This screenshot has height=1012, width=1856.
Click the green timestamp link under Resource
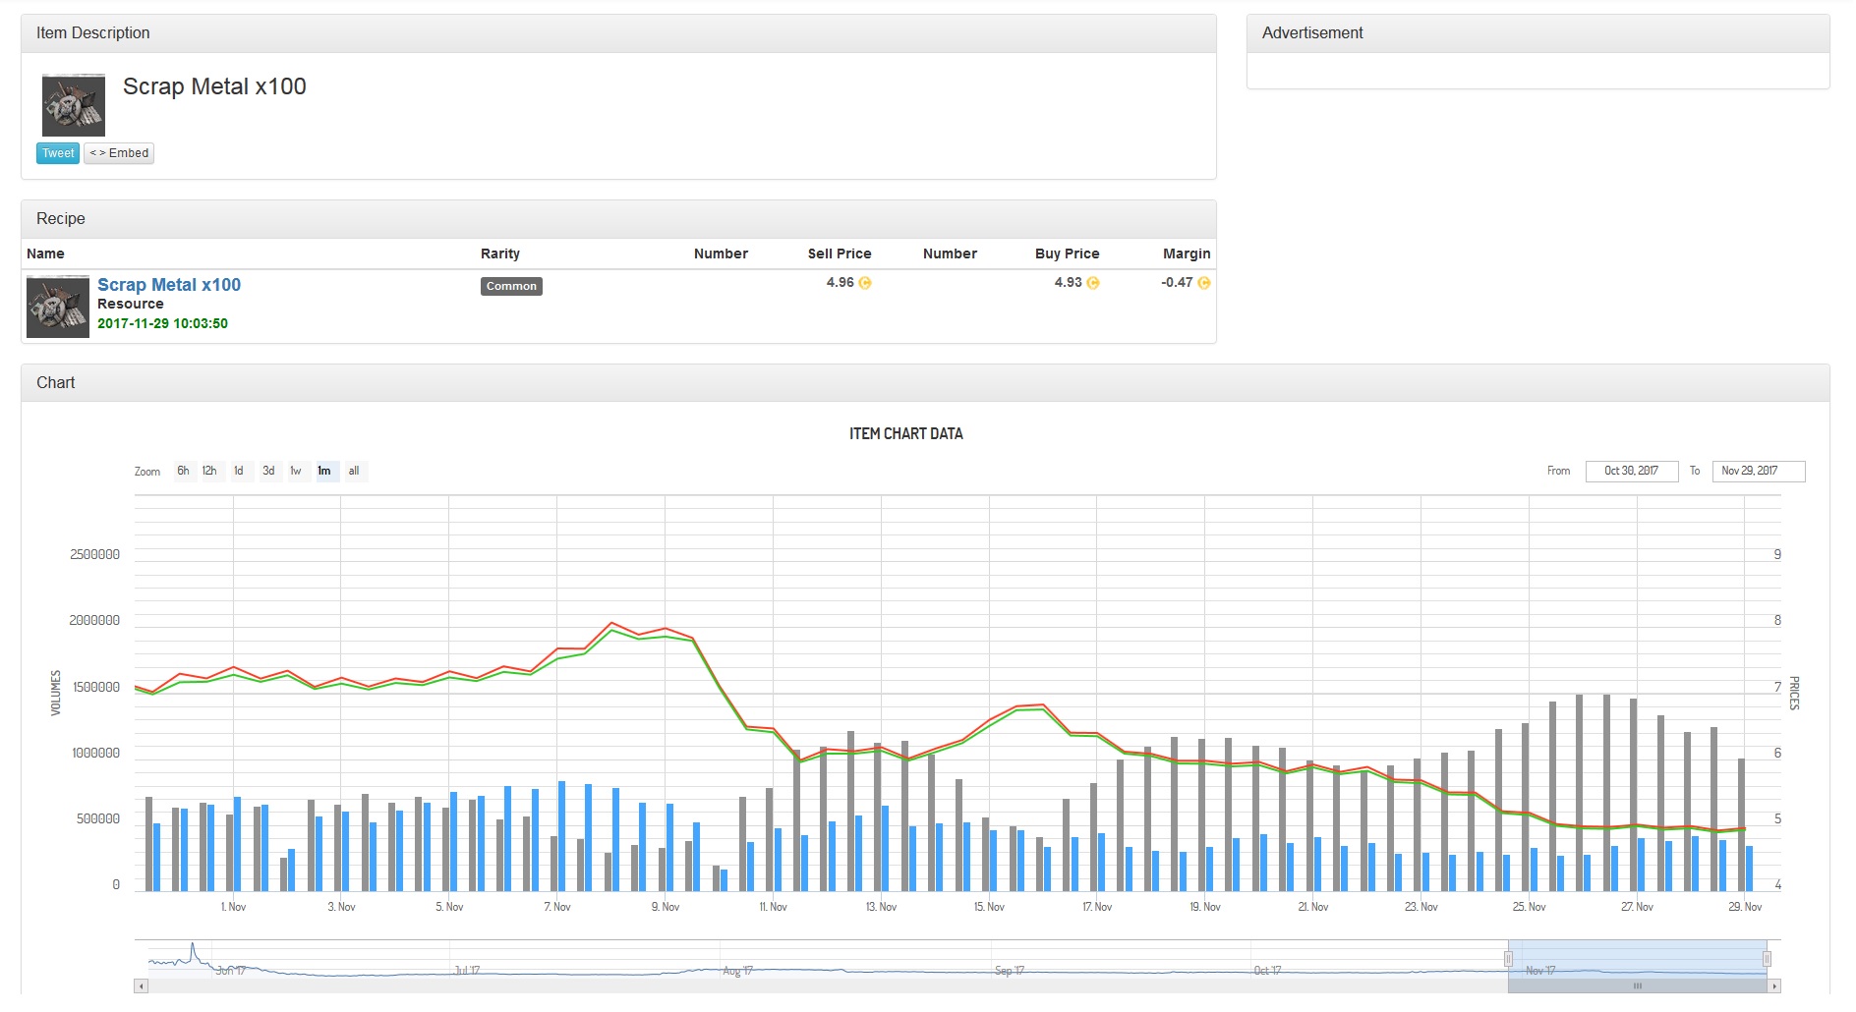[161, 323]
